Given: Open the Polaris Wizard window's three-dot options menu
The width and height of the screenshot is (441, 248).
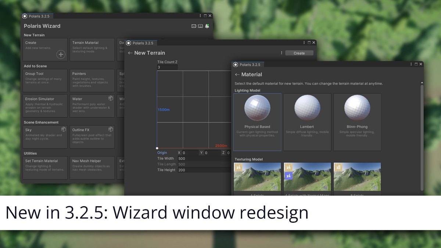Looking at the screenshot, I should [200, 16].
